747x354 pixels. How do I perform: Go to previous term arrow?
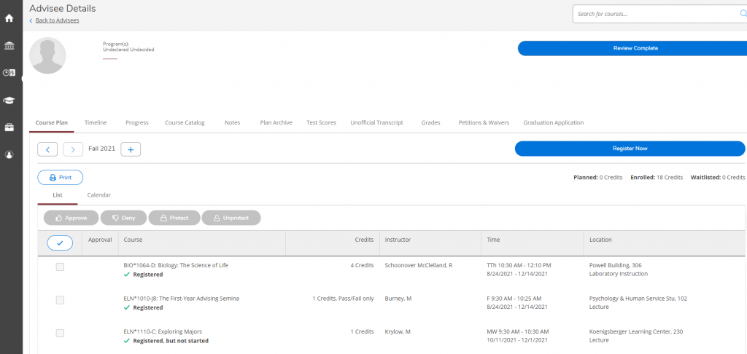pyautogui.click(x=47, y=149)
